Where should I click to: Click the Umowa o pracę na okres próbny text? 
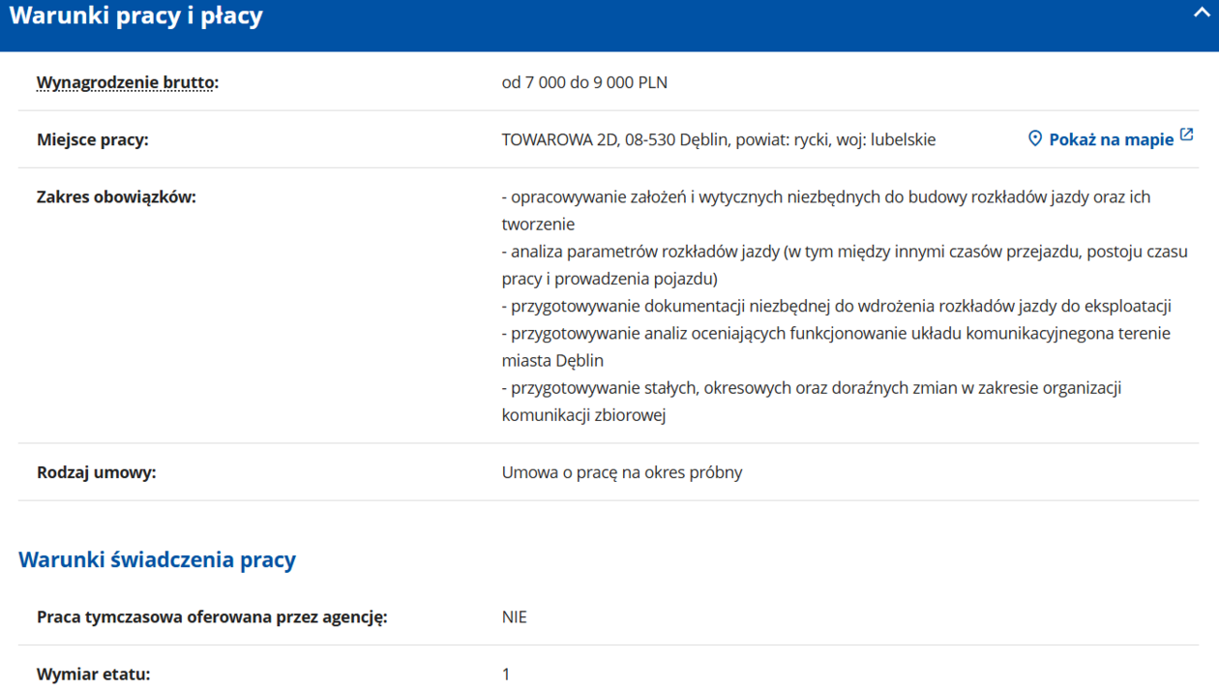621,472
